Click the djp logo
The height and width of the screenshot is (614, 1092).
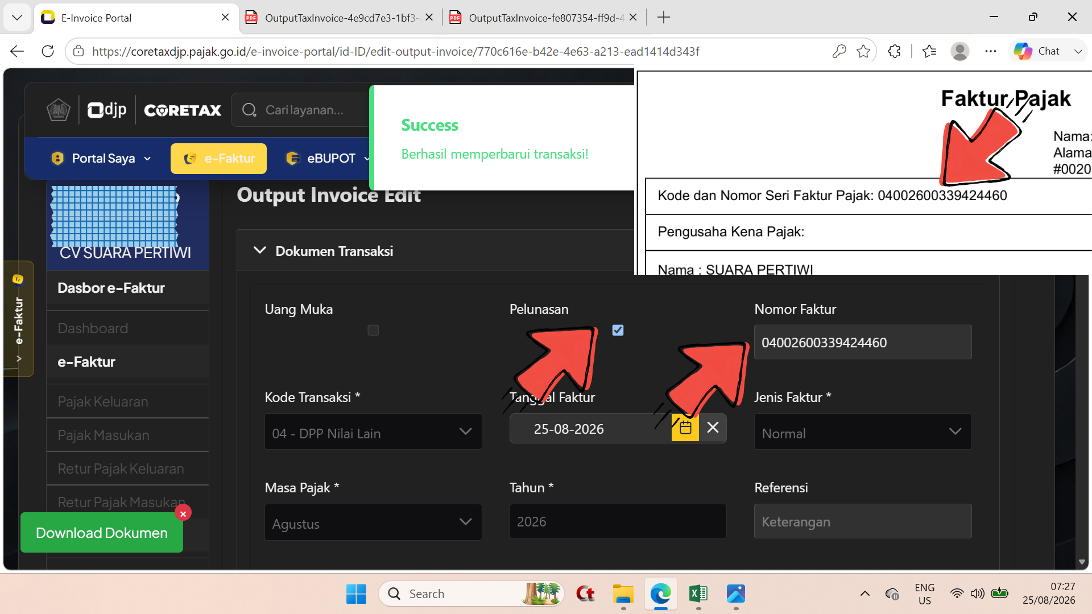coord(107,109)
